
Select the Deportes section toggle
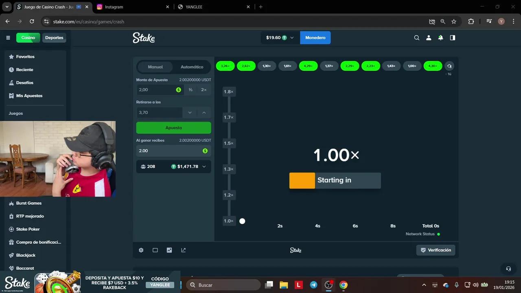54,38
